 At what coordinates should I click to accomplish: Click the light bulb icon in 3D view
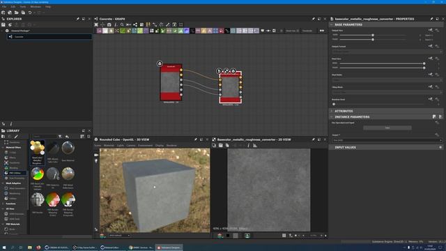click(x=96, y=161)
